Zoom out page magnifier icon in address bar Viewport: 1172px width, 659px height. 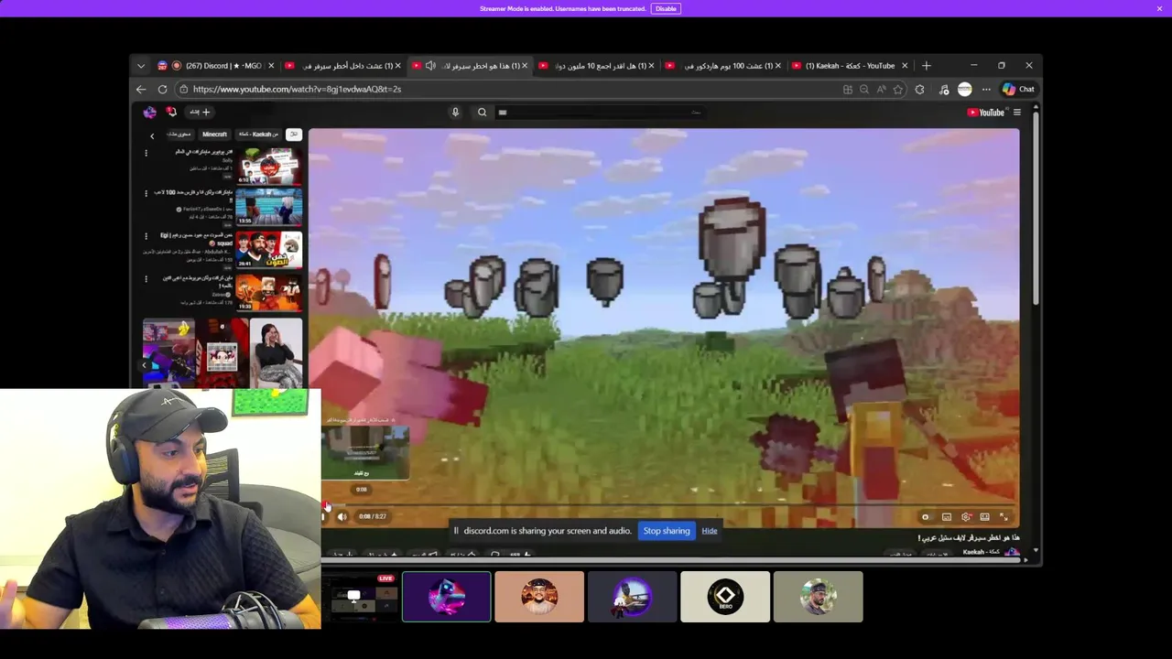(864, 90)
